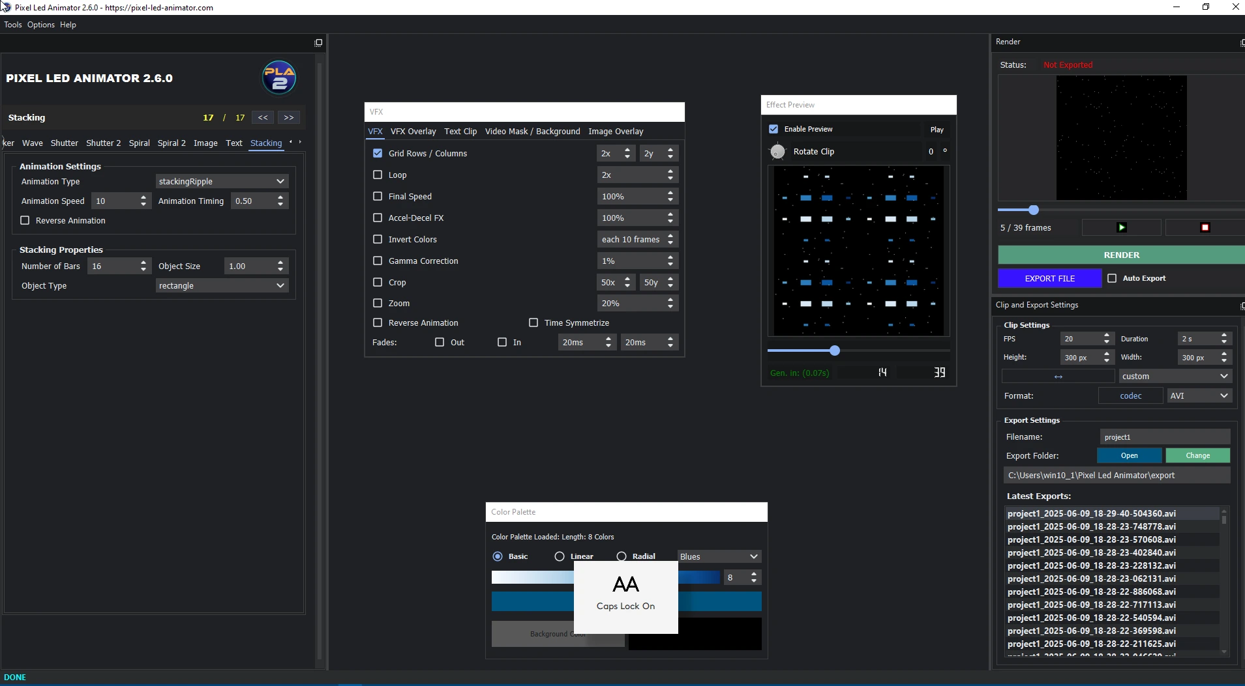The image size is (1245, 686).
Task: Click the Rotate Clip dial knob
Action: pos(777,152)
